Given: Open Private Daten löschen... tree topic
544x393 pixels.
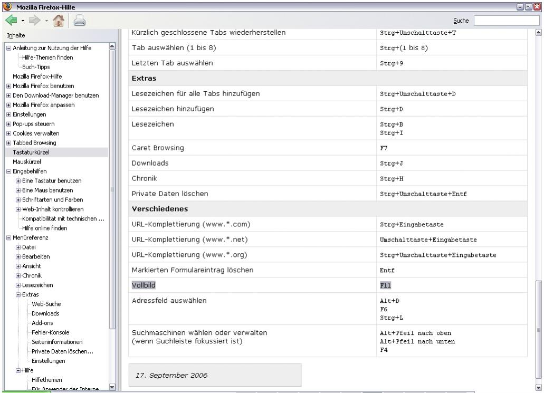Looking at the screenshot, I should click(62, 351).
